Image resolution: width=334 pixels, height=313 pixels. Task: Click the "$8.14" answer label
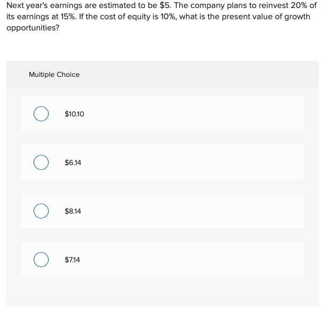click(73, 211)
